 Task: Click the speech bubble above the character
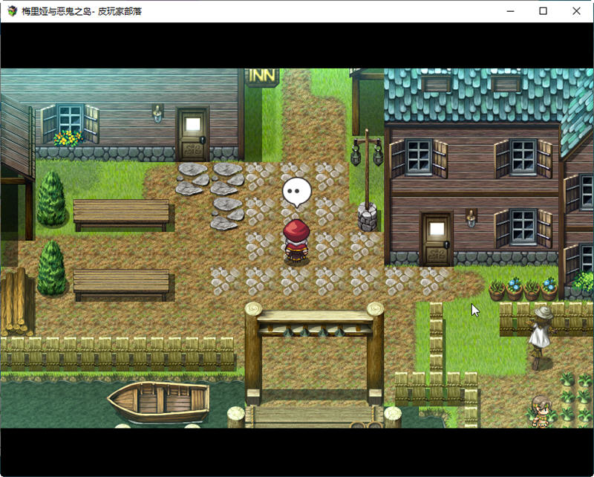297,191
